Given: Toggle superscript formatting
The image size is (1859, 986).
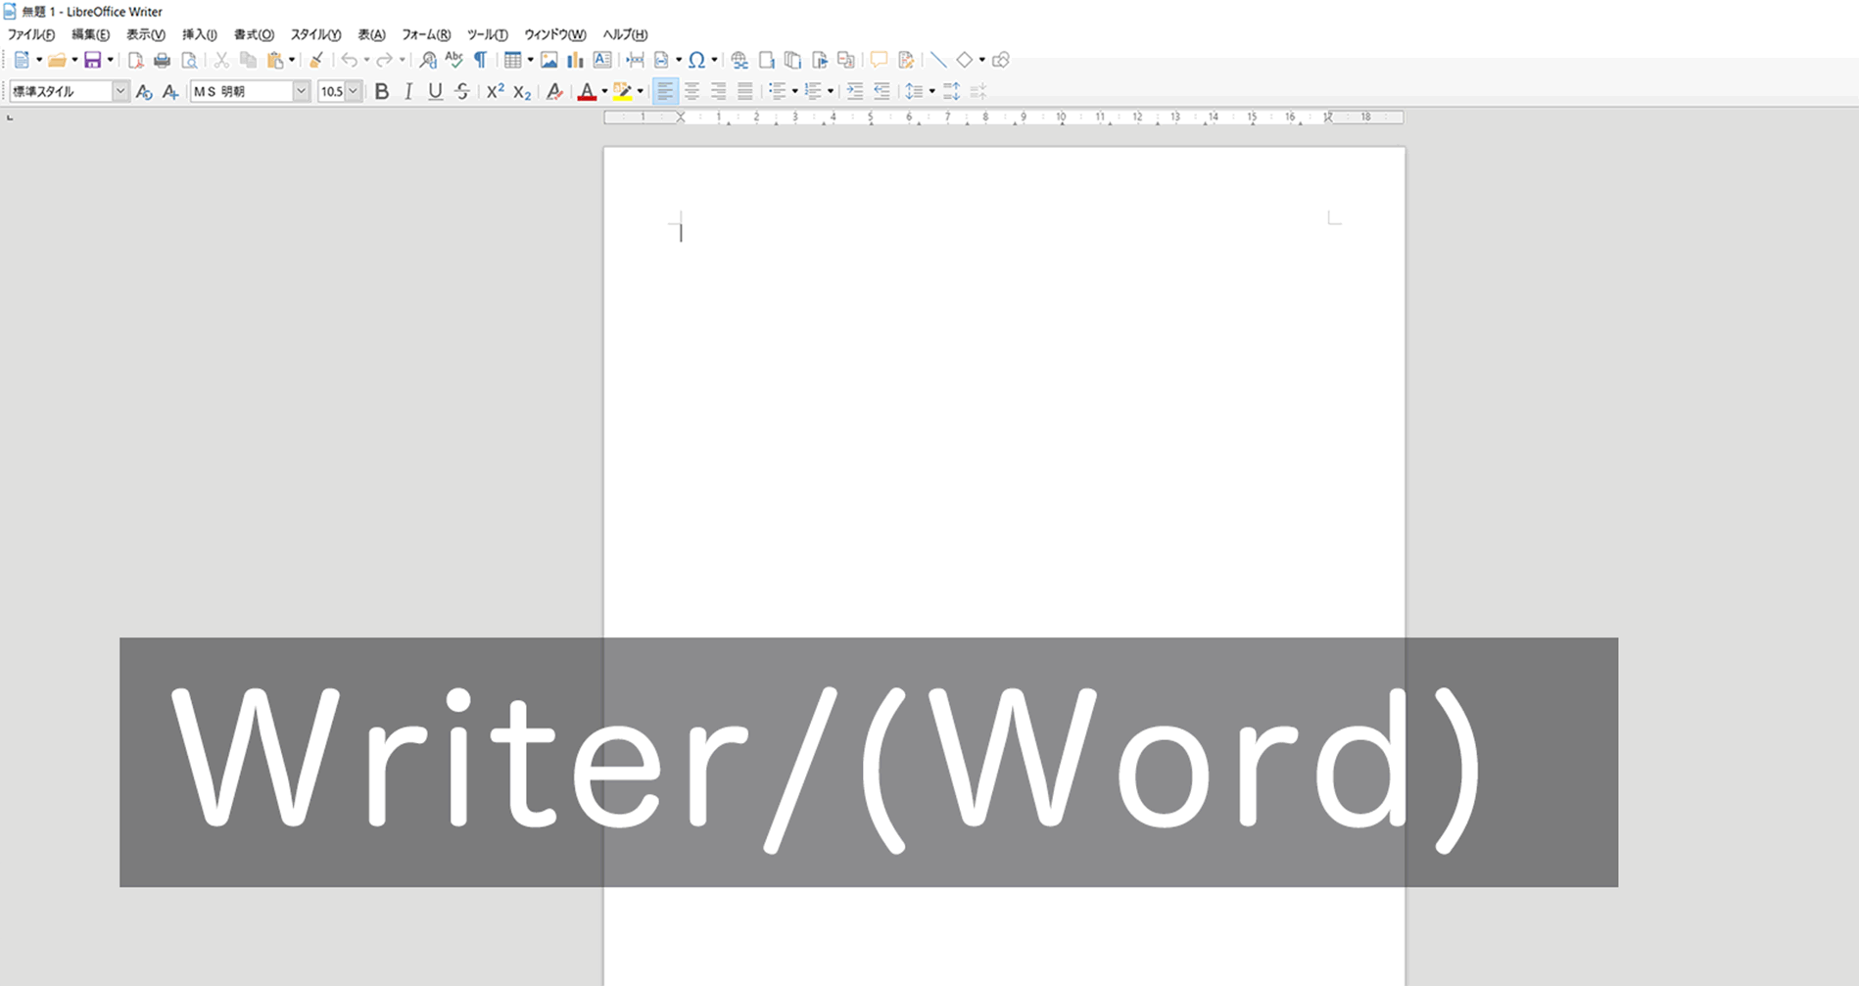Looking at the screenshot, I should pos(495,91).
